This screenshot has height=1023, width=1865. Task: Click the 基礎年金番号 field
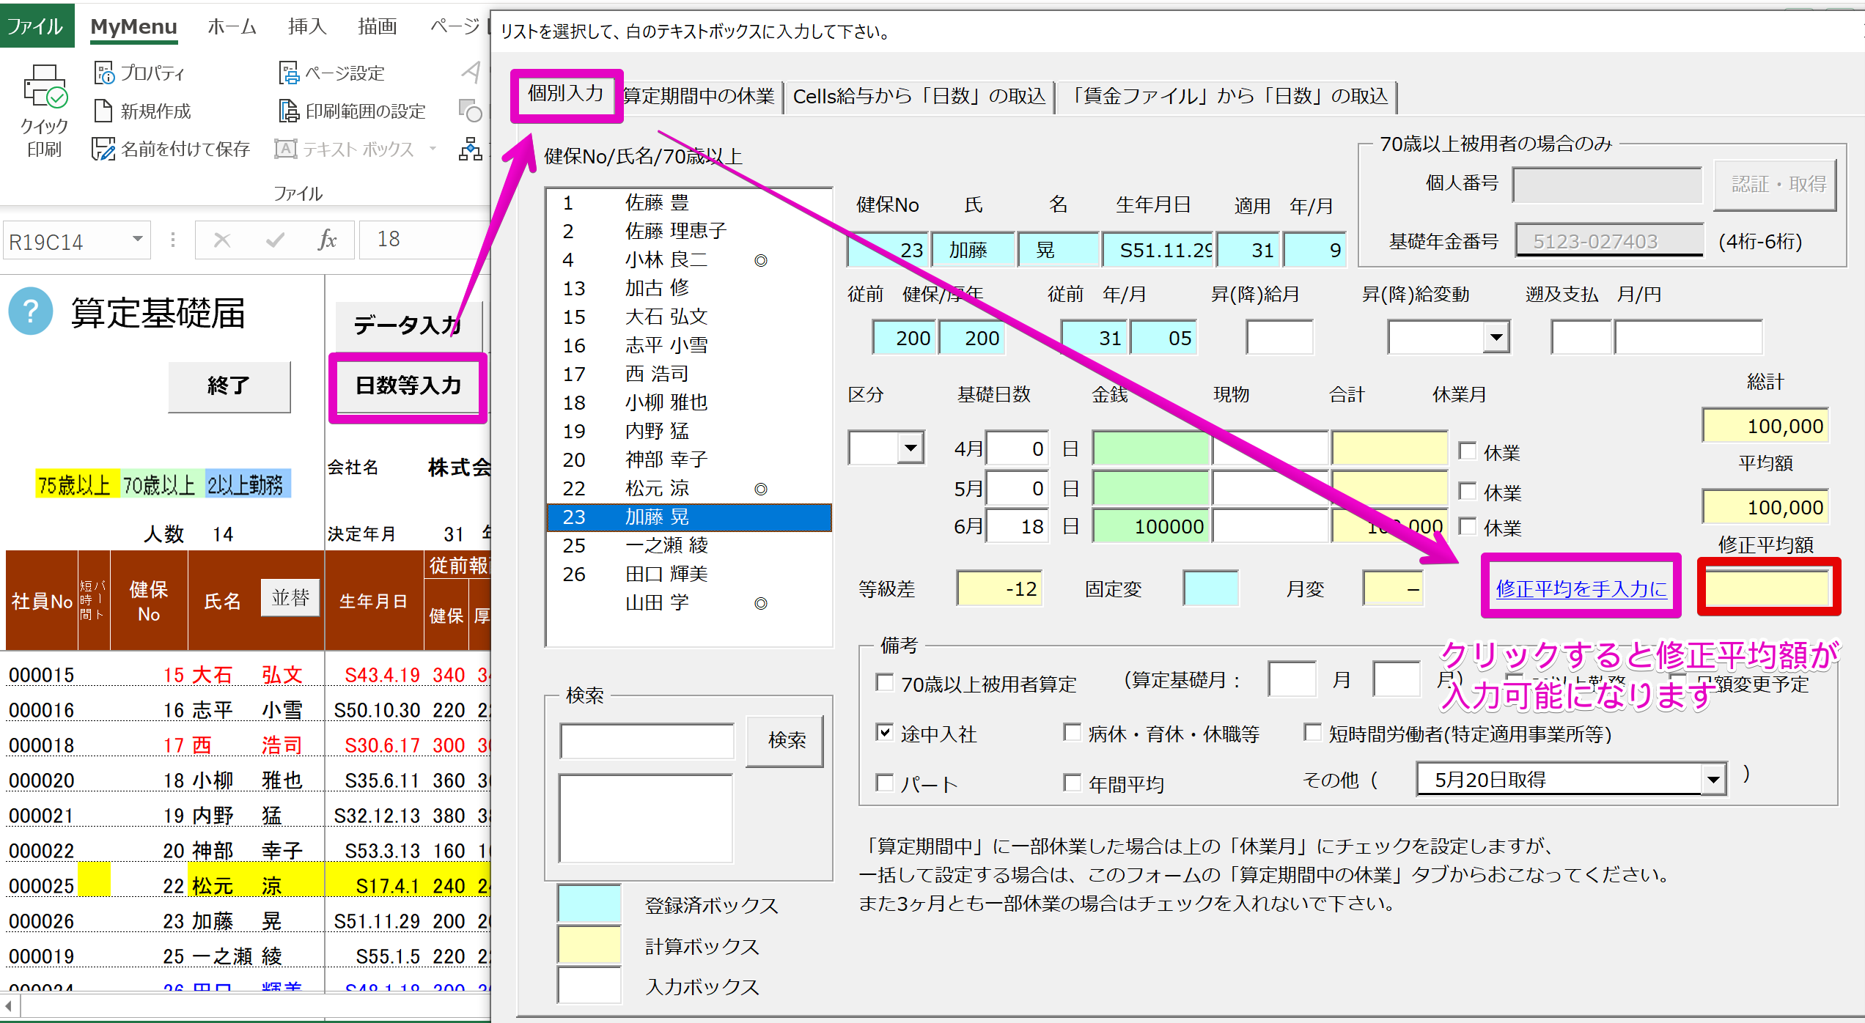tap(1608, 241)
